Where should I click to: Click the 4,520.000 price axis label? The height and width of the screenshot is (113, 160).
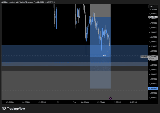[153, 69]
